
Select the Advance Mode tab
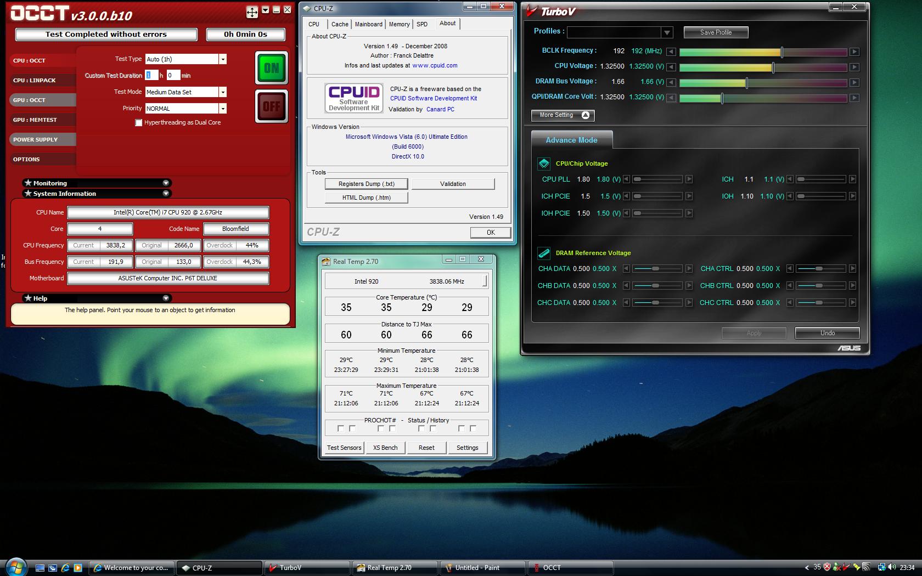(571, 140)
